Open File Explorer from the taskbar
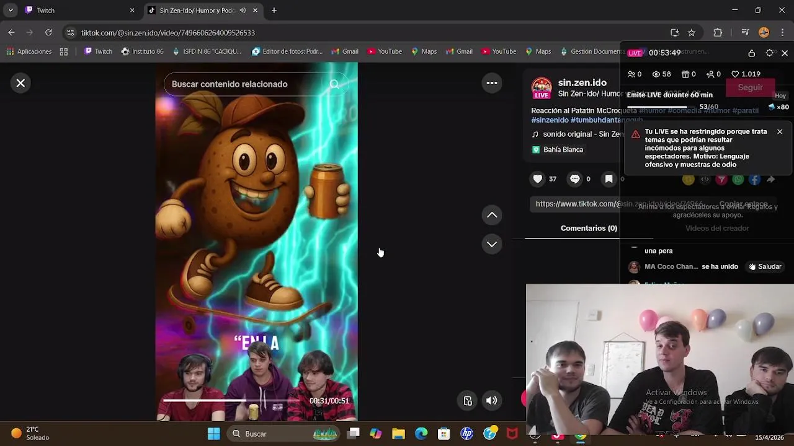Screen dimensions: 794x446 tap(398, 434)
